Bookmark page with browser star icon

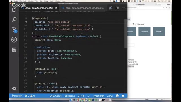point(166,8)
